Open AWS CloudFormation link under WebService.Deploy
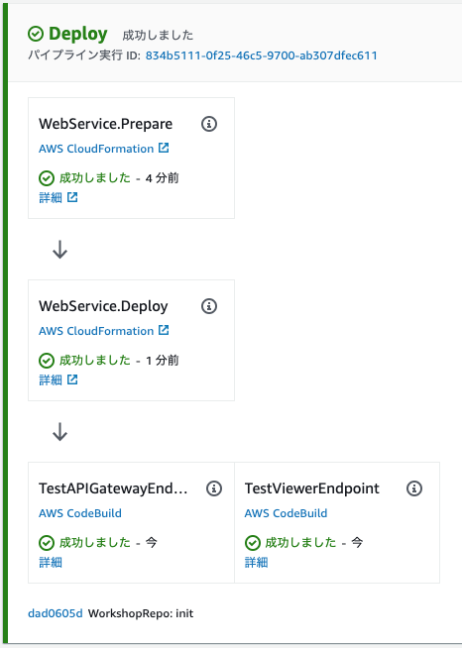The width and height of the screenshot is (462, 648). pos(96,331)
